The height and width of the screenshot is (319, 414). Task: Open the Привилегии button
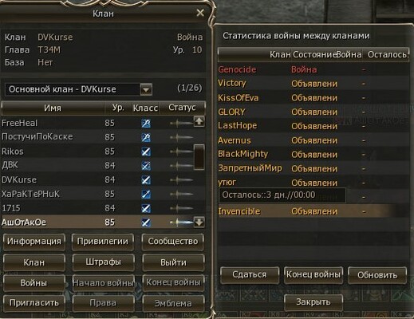point(103,242)
